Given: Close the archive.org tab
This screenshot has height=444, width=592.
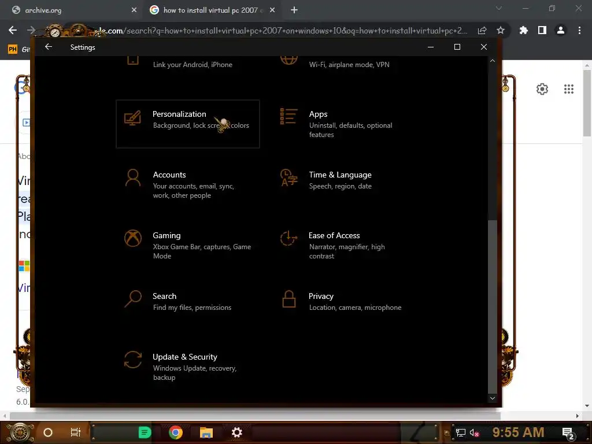Looking at the screenshot, I should (x=134, y=10).
